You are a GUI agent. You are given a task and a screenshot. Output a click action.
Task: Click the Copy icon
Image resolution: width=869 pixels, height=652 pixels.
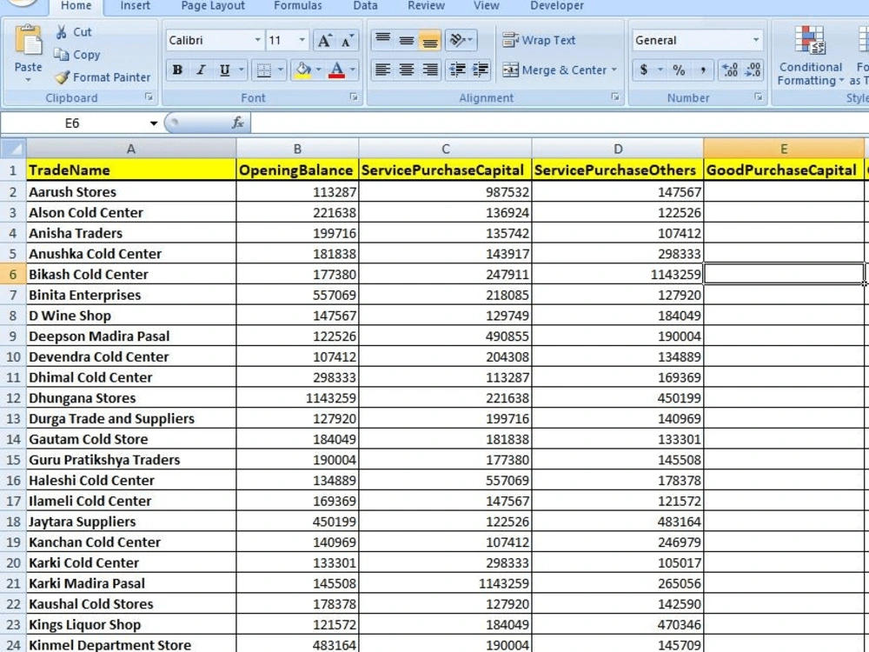pyautogui.click(x=61, y=54)
